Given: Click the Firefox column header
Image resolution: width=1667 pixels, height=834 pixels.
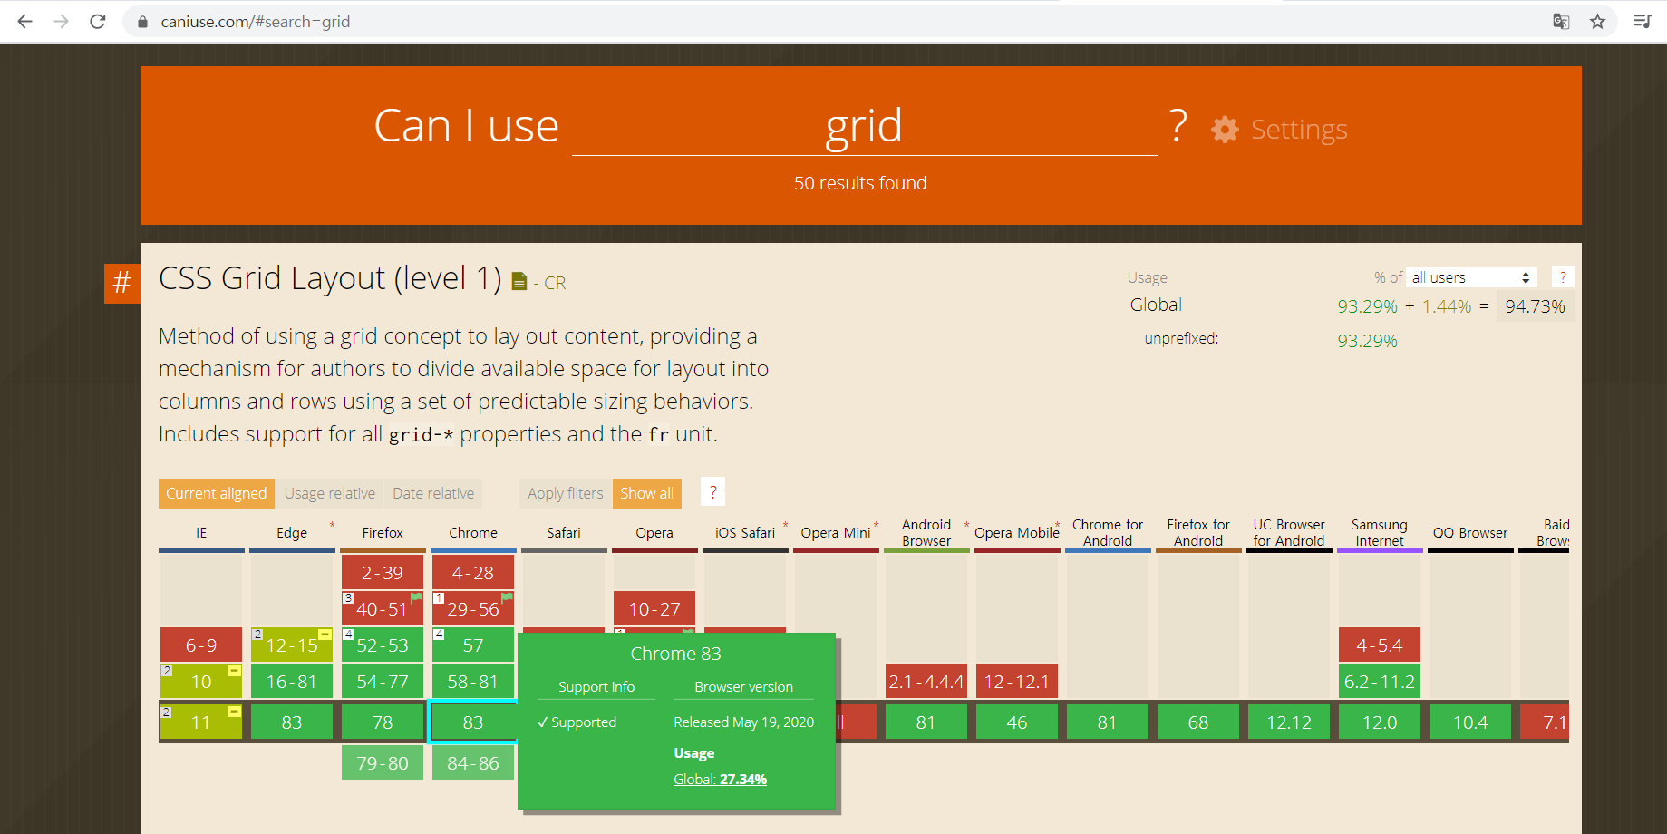Looking at the screenshot, I should coord(383,533).
